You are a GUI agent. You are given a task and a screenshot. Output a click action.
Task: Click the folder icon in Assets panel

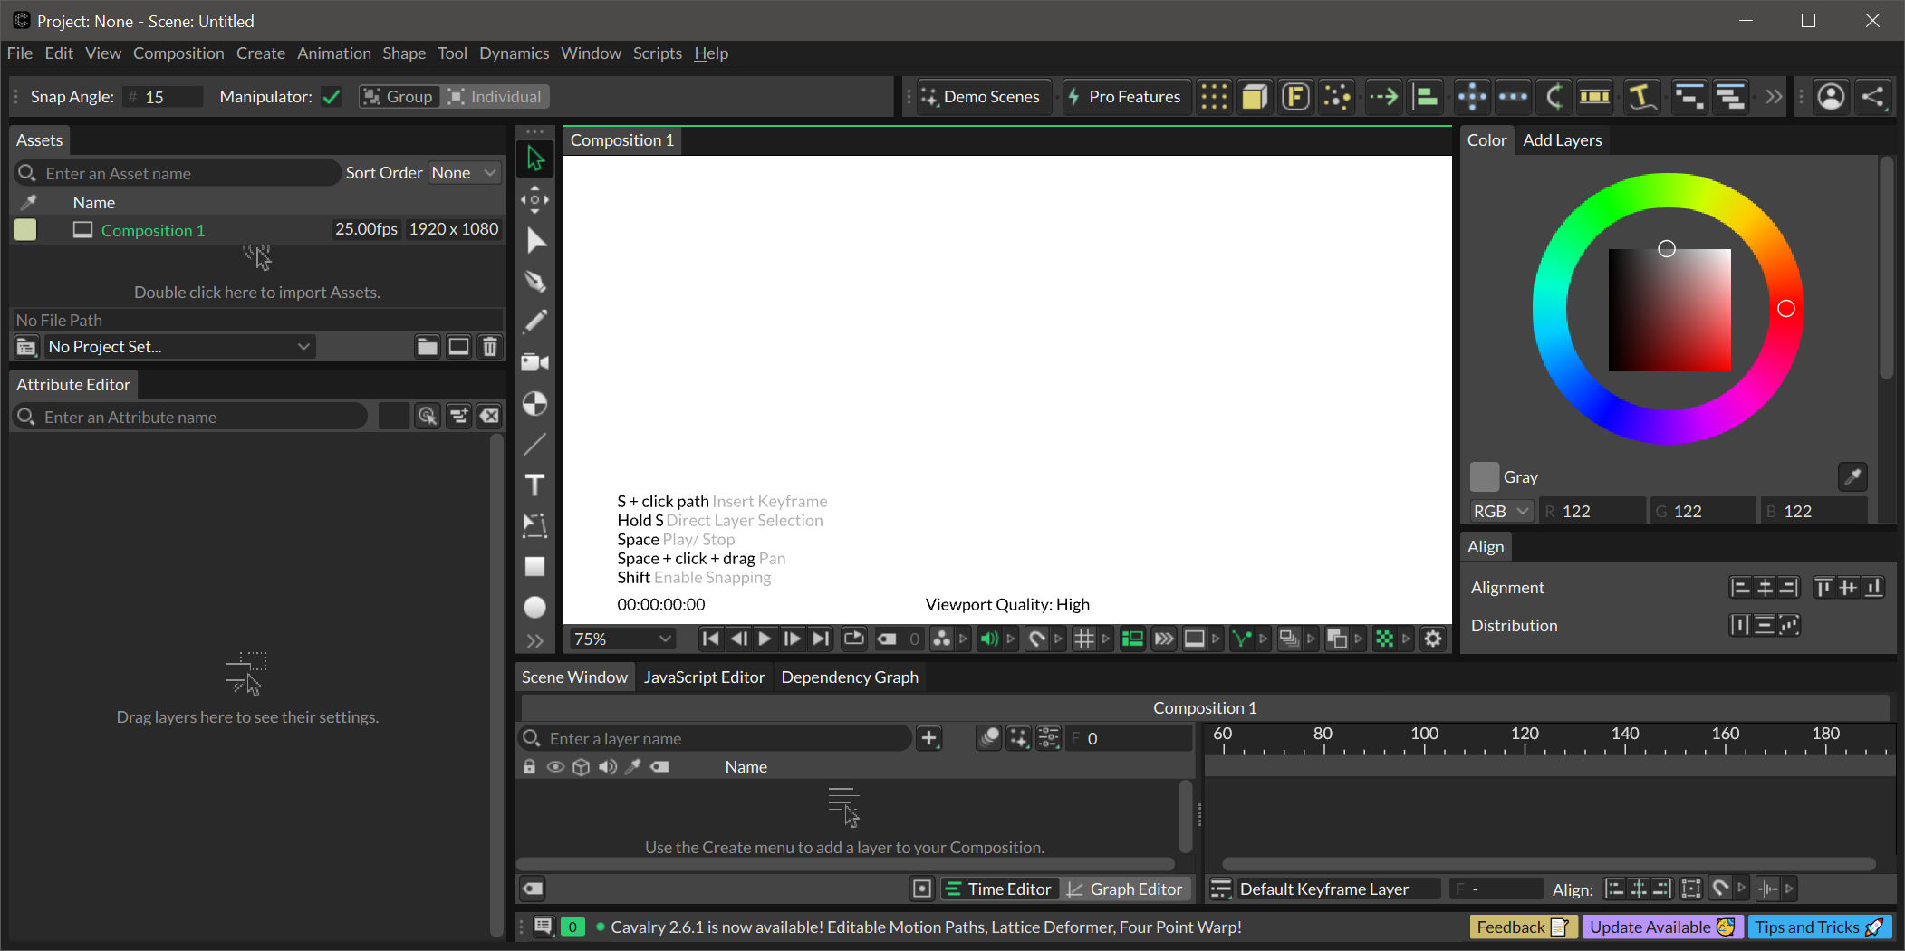click(x=427, y=346)
